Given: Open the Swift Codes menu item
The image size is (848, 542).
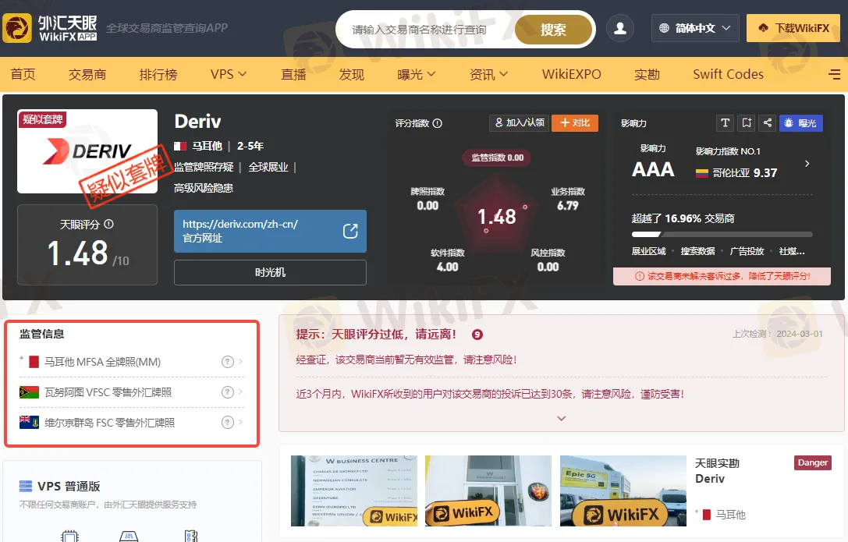Looking at the screenshot, I should pos(728,75).
